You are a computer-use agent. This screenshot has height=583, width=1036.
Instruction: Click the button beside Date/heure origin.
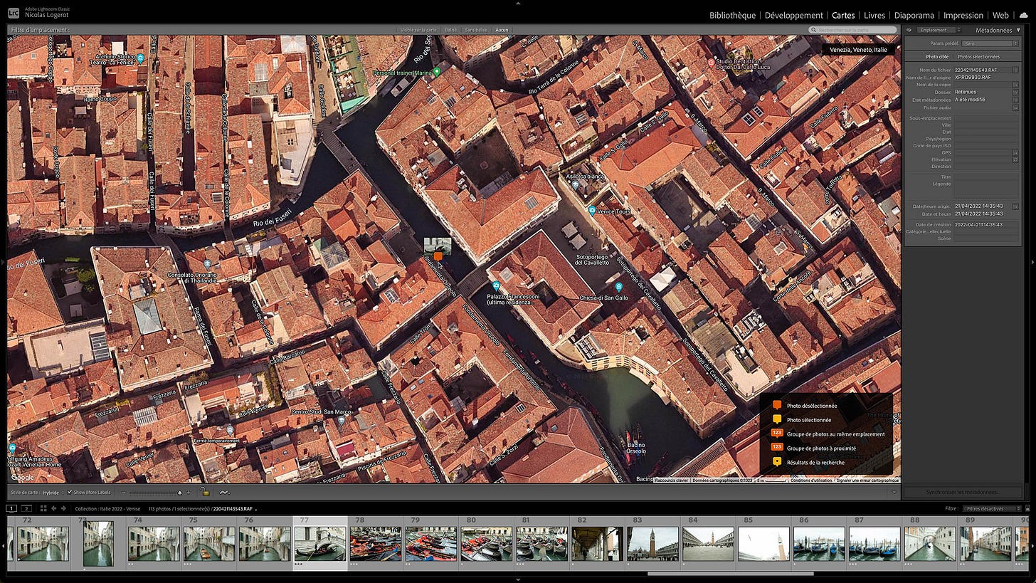click(x=1015, y=206)
